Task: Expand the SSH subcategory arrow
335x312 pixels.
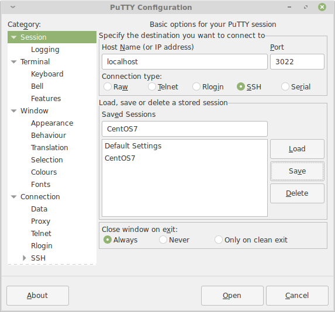Action: (x=25, y=258)
